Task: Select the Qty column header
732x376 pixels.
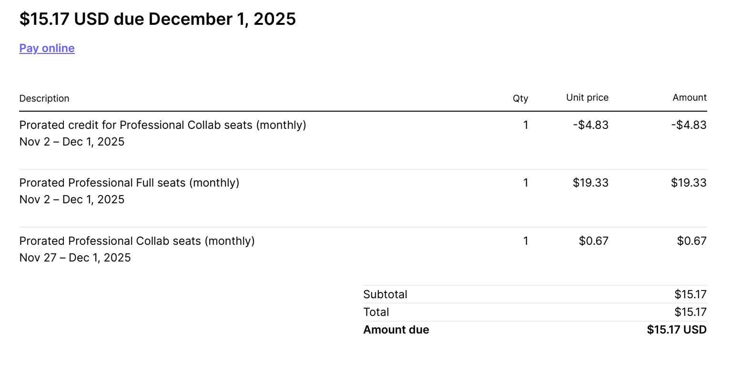Action: tap(520, 98)
